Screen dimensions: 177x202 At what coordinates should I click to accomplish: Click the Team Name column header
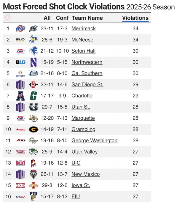tap(87, 18)
